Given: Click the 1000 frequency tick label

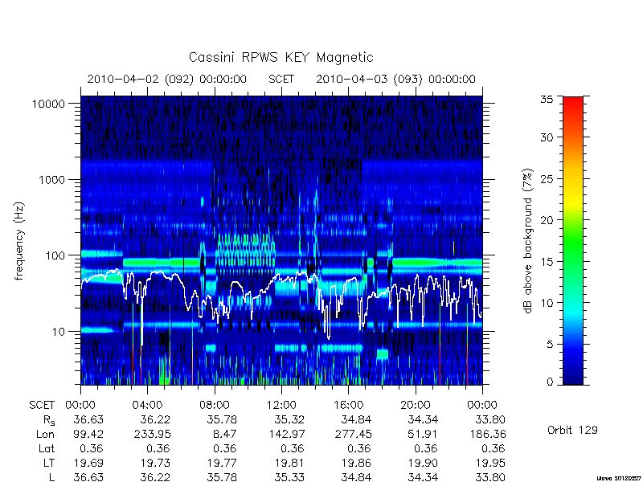Looking at the screenshot, I should coord(52,180).
